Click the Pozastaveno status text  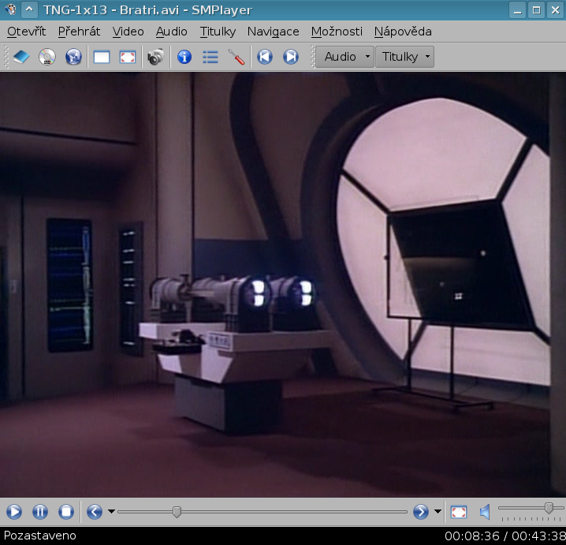pyautogui.click(x=40, y=536)
